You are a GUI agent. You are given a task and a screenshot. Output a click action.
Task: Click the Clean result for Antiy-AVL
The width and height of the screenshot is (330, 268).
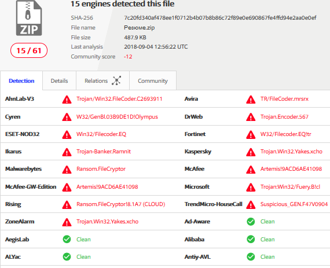[267, 257]
